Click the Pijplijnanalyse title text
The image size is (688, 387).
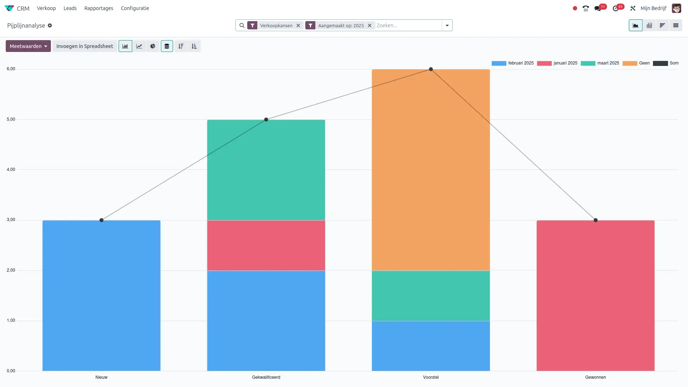click(x=26, y=25)
